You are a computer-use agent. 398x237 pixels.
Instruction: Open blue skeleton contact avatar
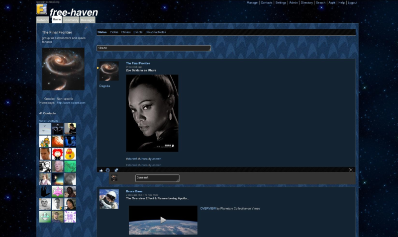(70, 141)
